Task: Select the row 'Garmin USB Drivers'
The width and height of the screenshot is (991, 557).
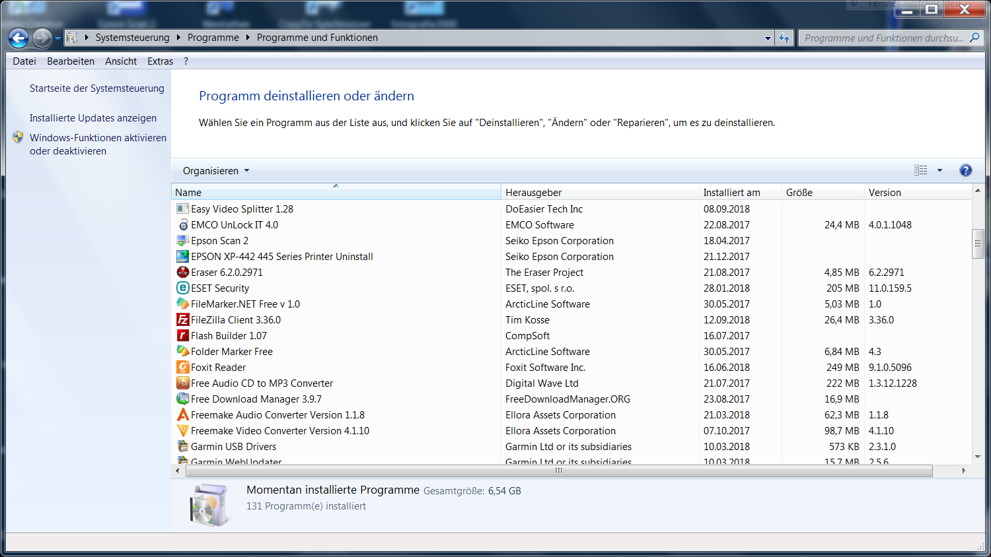Action: [x=571, y=447]
